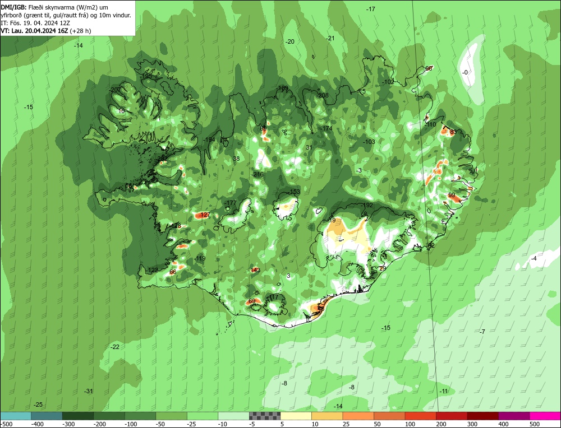
Task: Click the 38 flux value in northwest Iceland
Action: 236,159
